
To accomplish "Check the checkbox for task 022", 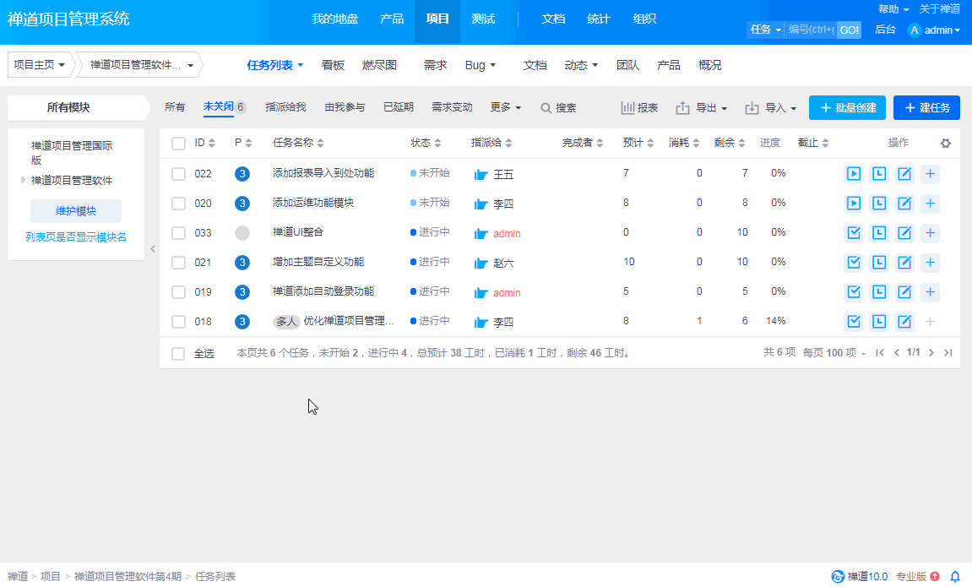I will [x=178, y=174].
